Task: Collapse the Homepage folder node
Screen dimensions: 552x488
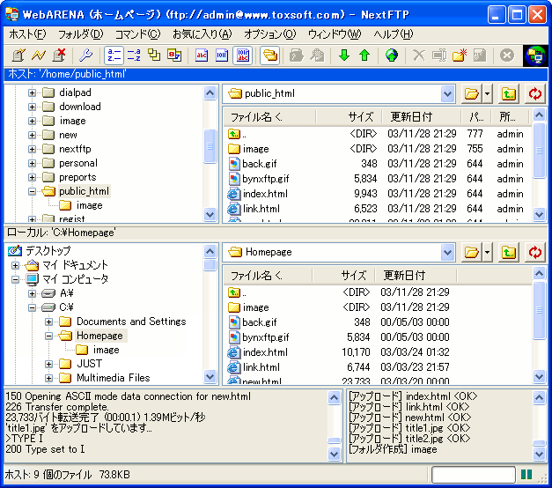Action: 49,336
